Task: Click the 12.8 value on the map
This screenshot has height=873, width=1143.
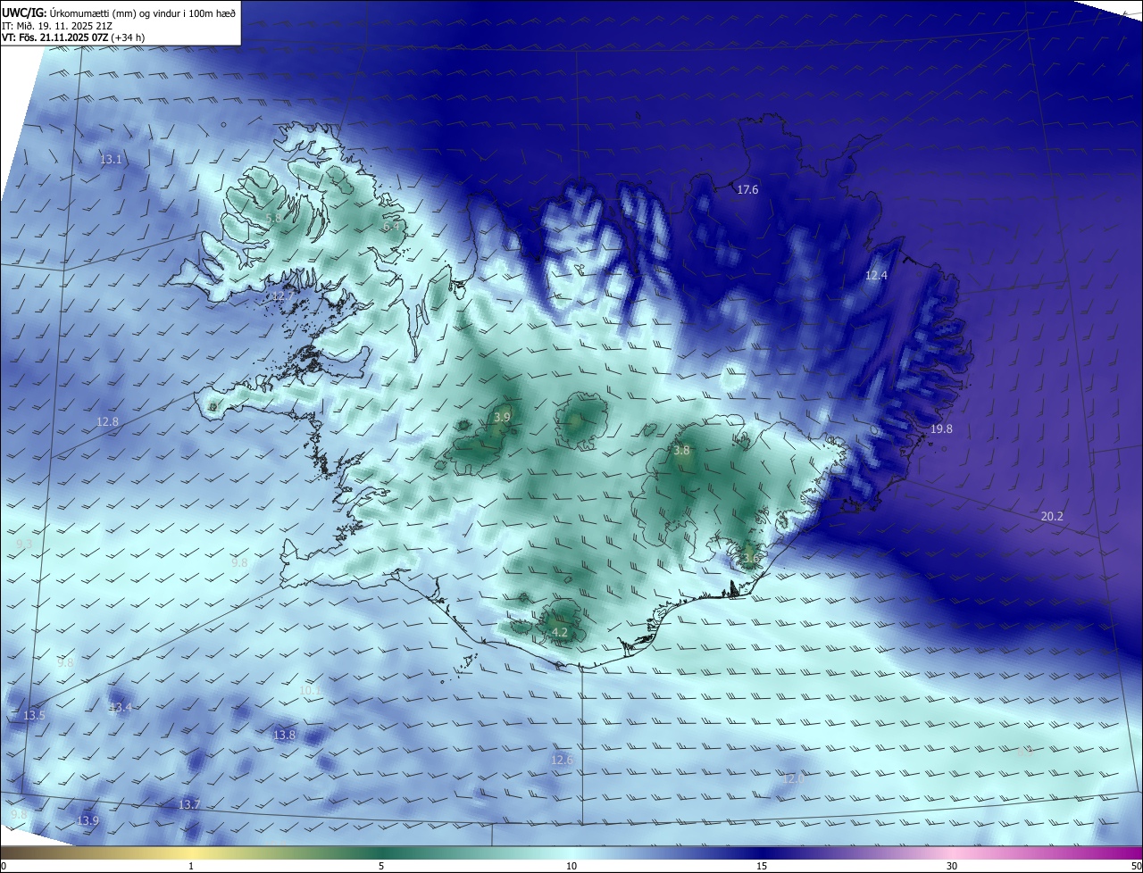Action: pyautogui.click(x=107, y=421)
